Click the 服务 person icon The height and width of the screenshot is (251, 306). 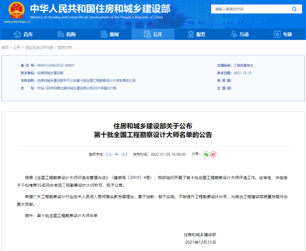click(191, 34)
